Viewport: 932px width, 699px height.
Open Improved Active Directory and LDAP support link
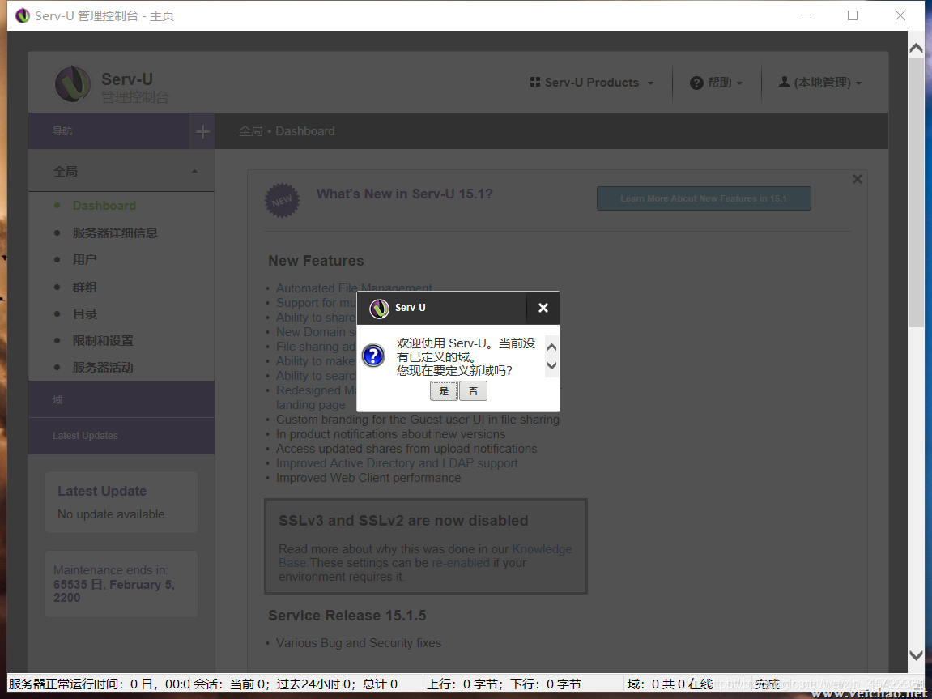[x=397, y=463]
